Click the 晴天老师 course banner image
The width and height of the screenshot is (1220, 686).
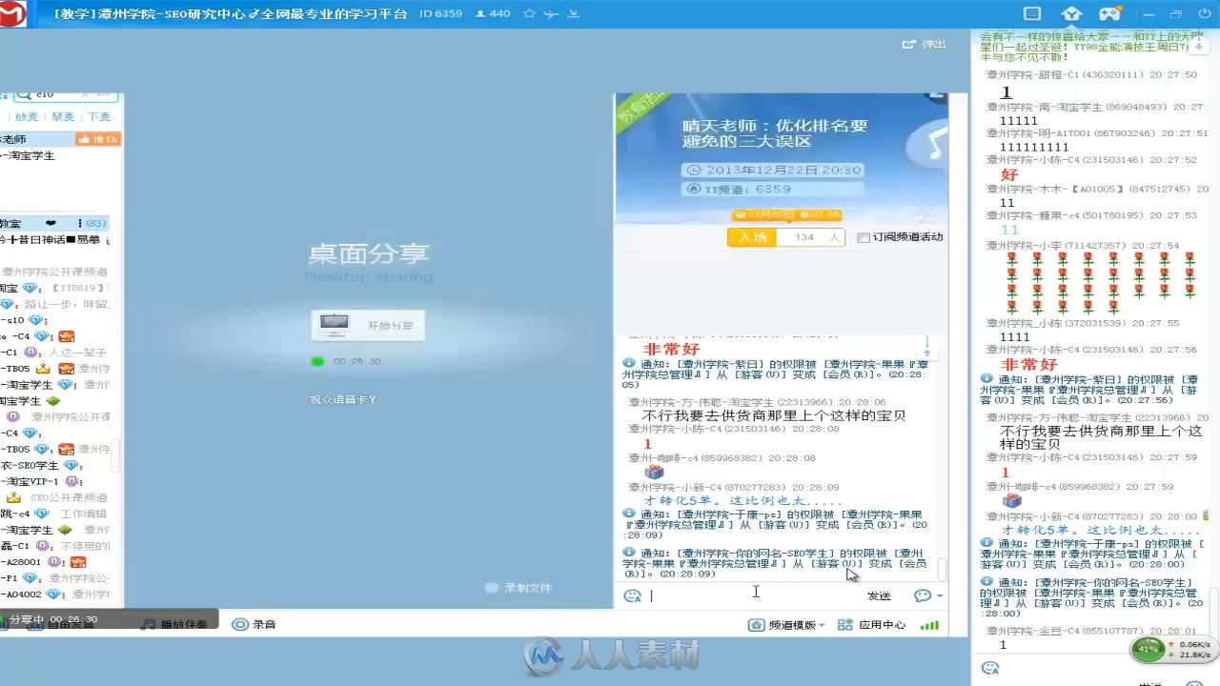click(x=782, y=159)
